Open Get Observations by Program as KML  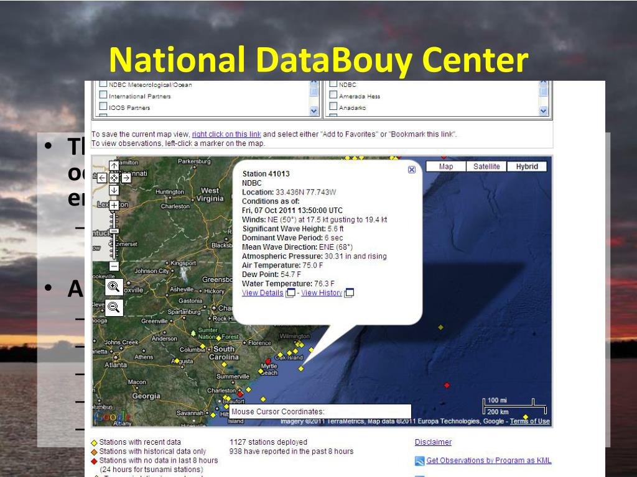(x=489, y=460)
